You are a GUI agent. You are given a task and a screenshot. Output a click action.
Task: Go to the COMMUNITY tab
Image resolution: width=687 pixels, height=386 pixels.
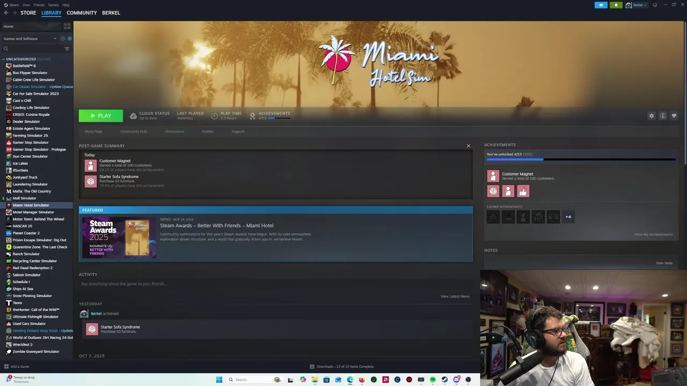82,13
